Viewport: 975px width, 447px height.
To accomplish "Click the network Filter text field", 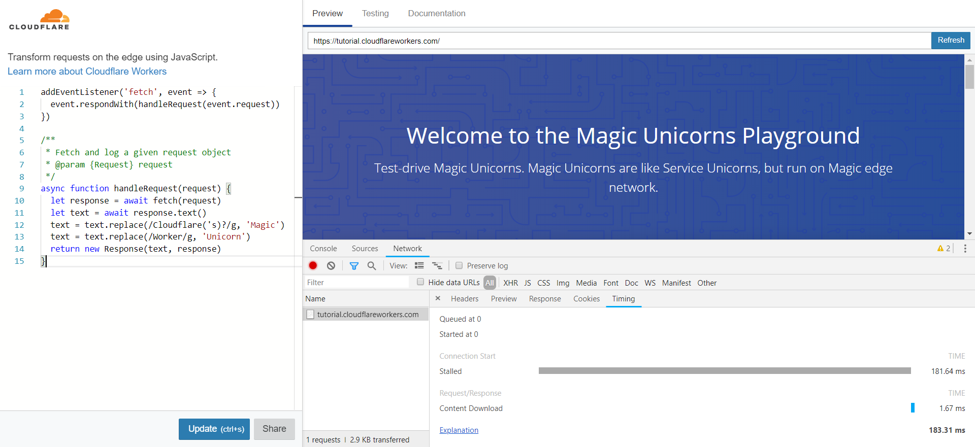I will (x=356, y=282).
